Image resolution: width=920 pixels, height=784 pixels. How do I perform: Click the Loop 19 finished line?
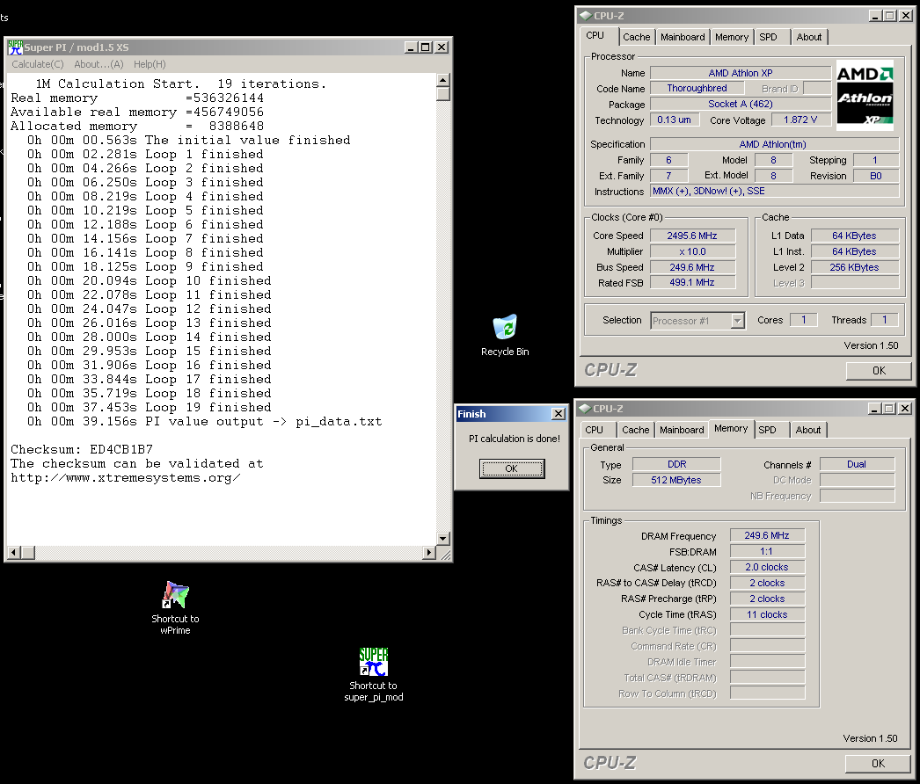[149, 408]
